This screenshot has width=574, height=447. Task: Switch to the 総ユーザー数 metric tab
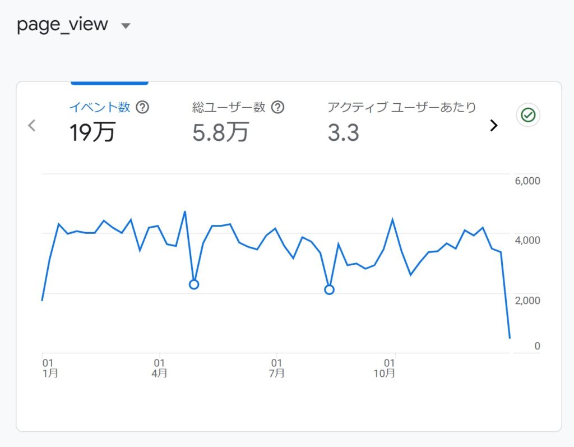pos(228,107)
